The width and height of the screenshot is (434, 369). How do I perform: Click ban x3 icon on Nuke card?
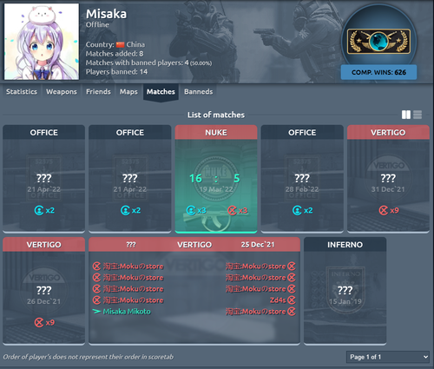point(232,210)
